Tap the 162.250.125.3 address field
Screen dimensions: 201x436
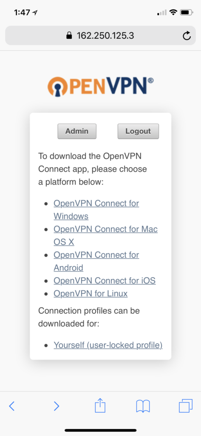point(100,35)
